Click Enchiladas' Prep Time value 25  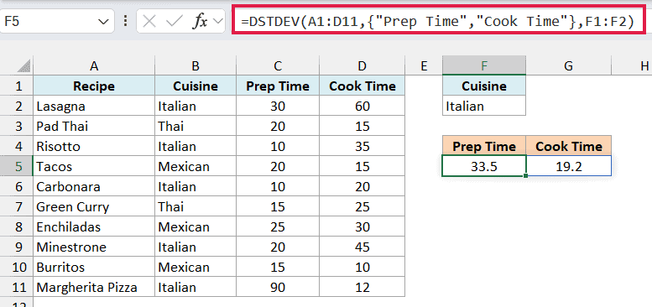(x=278, y=227)
